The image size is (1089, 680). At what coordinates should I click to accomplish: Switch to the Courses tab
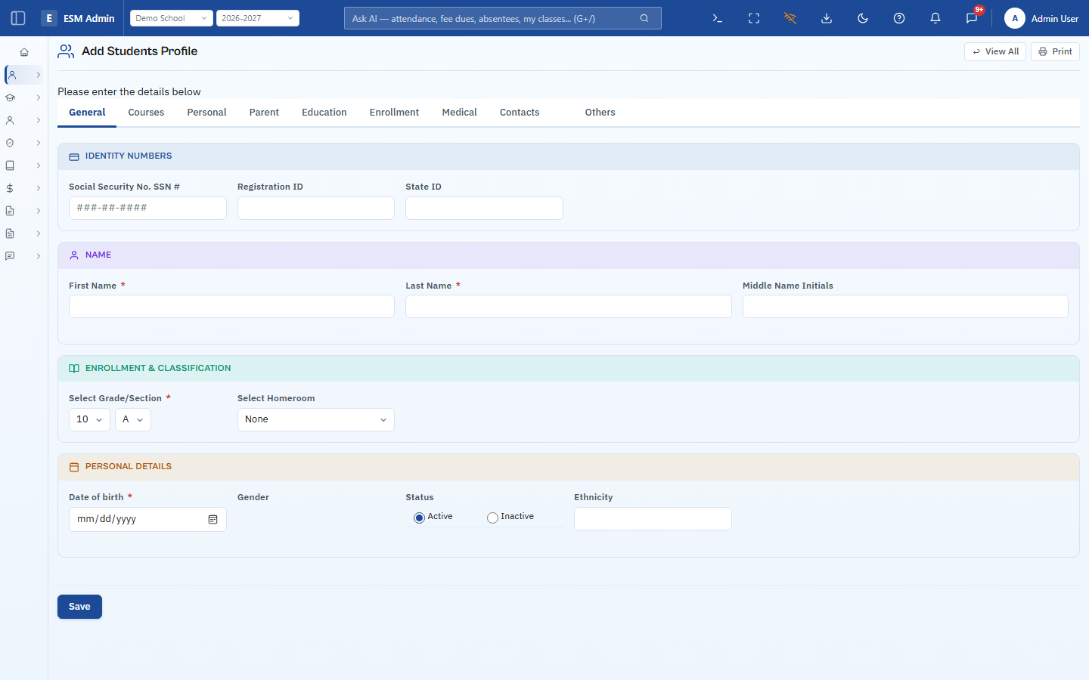tap(146, 113)
